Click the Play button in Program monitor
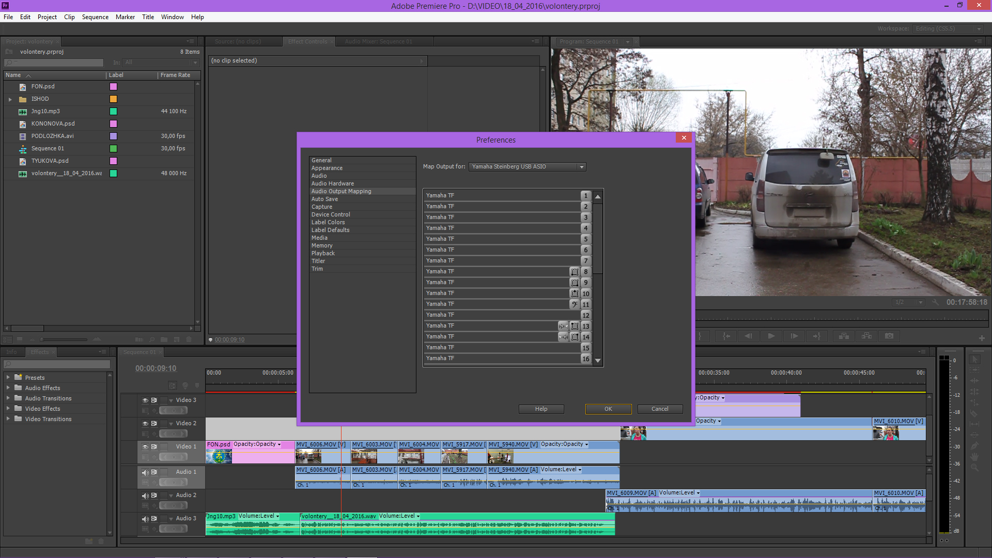 click(x=771, y=336)
